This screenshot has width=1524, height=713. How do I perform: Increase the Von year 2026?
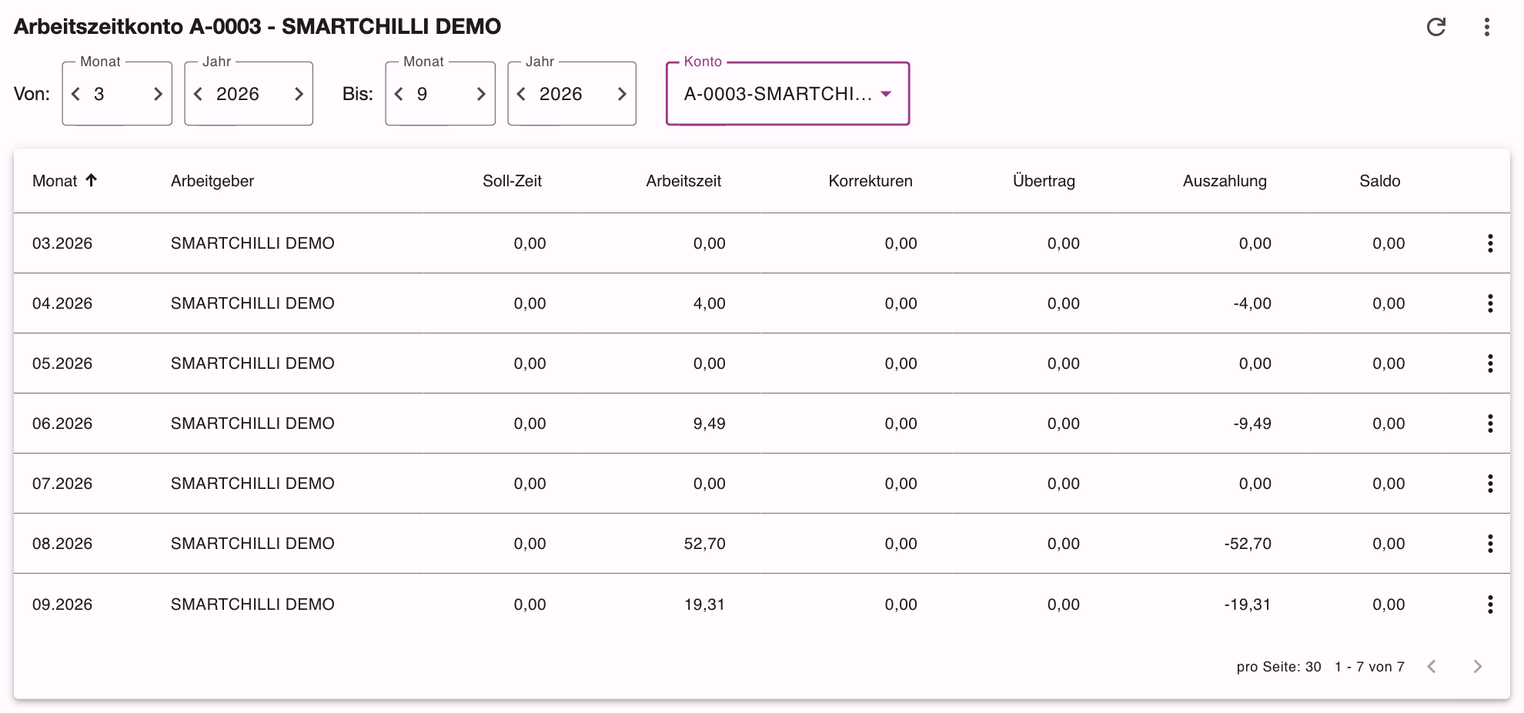pos(299,94)
